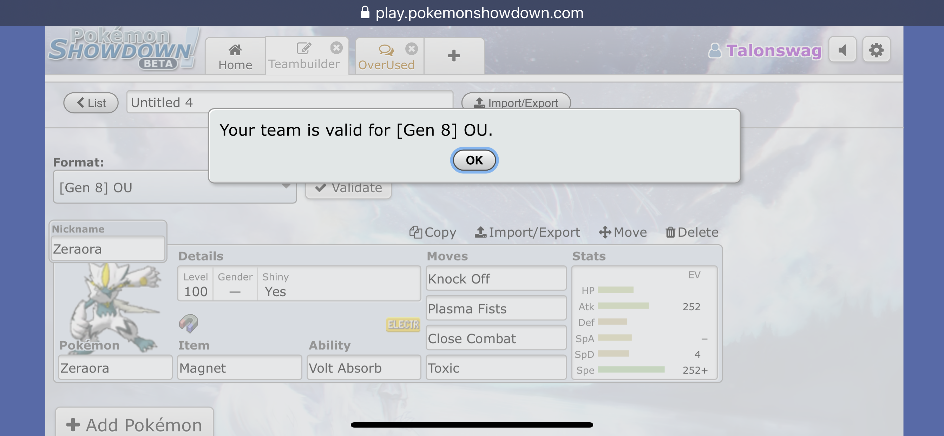Edit the Pokémon name field Zeraora

tap(115, 368)
